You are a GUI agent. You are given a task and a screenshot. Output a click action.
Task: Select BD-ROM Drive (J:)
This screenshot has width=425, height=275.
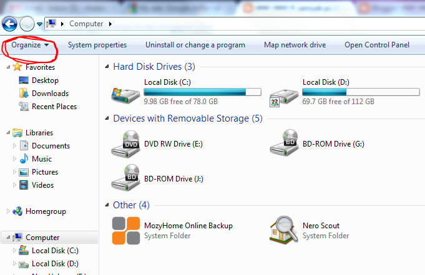[x=173, y=179]
